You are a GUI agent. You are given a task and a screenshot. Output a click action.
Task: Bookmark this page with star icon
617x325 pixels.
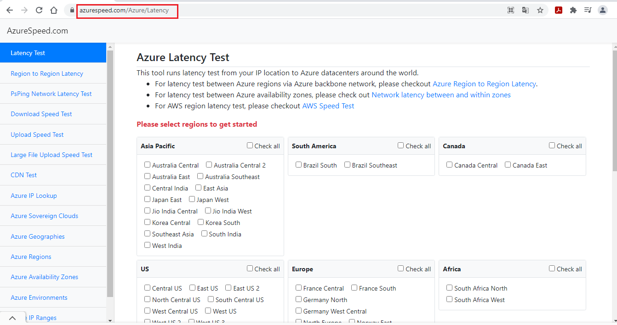(540, 10)
